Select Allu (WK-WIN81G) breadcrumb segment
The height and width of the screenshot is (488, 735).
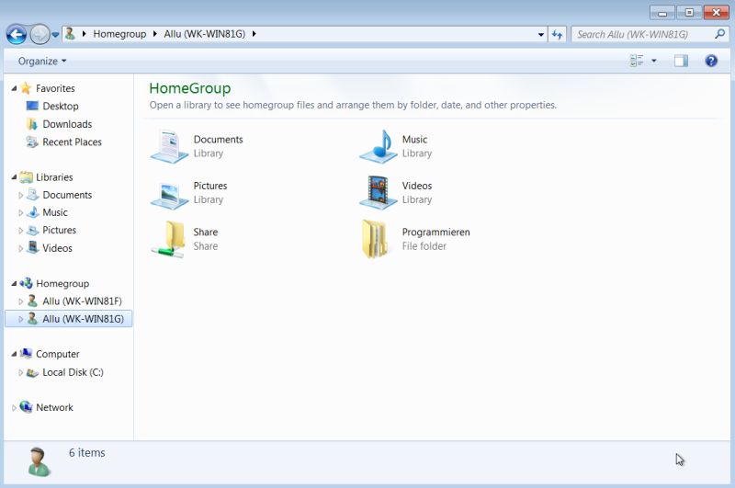[x=204, y=34]
